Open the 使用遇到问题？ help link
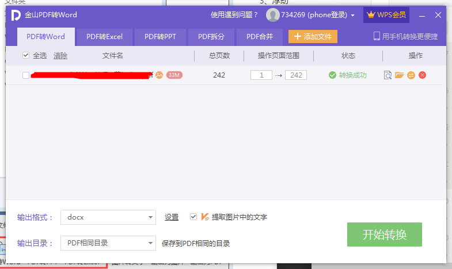 coord(234,15)
